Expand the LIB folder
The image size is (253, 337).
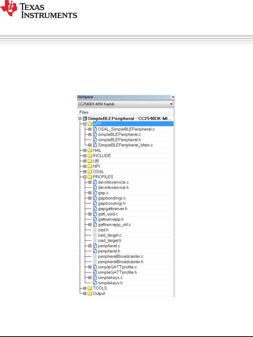click(85, 161)
